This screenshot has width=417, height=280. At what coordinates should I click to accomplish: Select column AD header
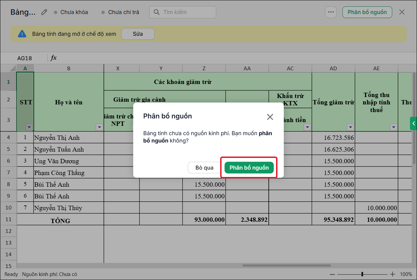(x=333, y=68)
